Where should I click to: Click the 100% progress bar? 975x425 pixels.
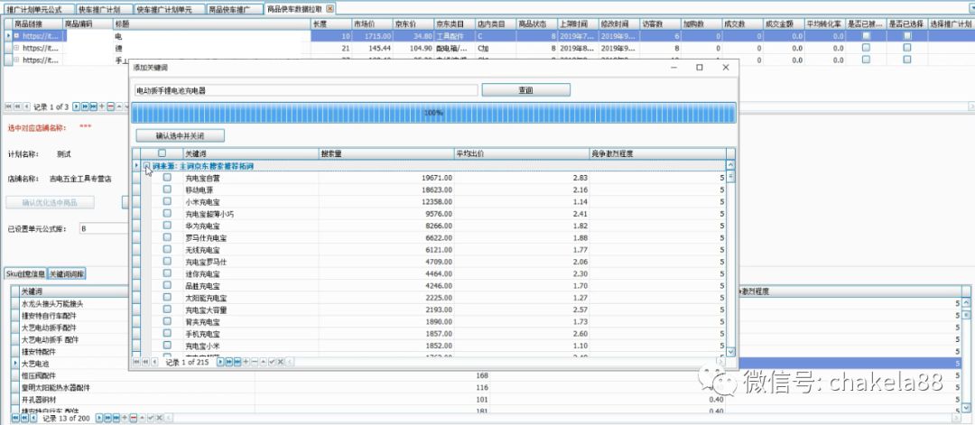click(433, 113)
